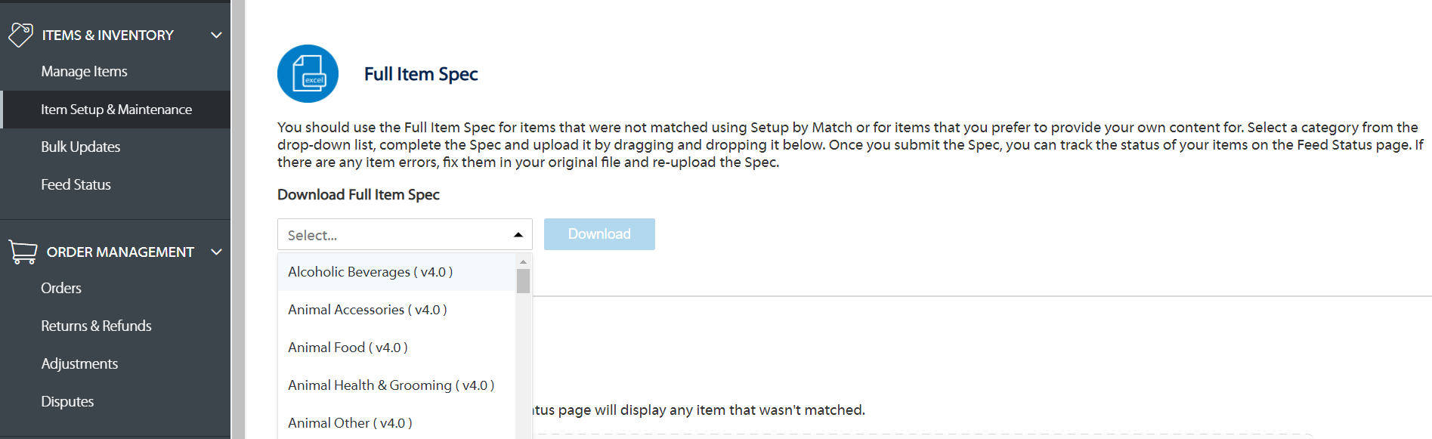Click the Items & Inventory tag icon
The width and height of the screenshot is (1432, 439).
(20, 35)
